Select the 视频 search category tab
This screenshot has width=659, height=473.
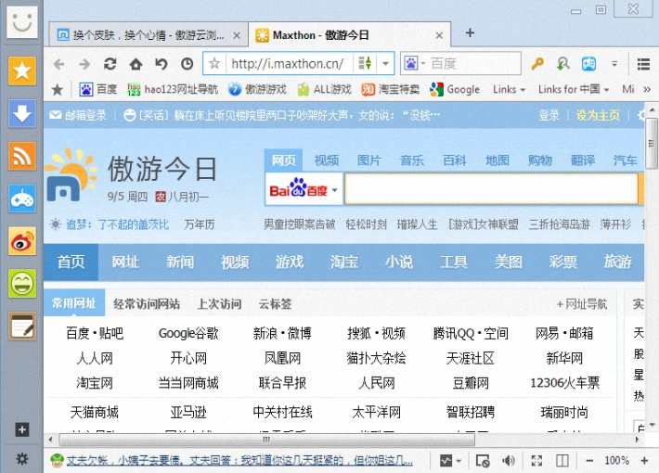[x=326, y=160]
